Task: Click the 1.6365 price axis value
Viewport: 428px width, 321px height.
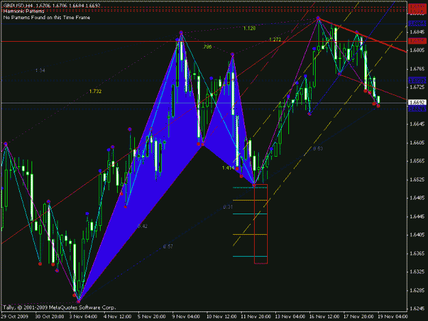Action: click(417, 253)
